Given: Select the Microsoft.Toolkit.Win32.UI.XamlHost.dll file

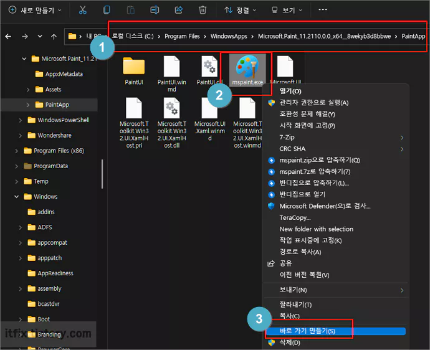Looking at the screenshot, I should click(171, 123).
